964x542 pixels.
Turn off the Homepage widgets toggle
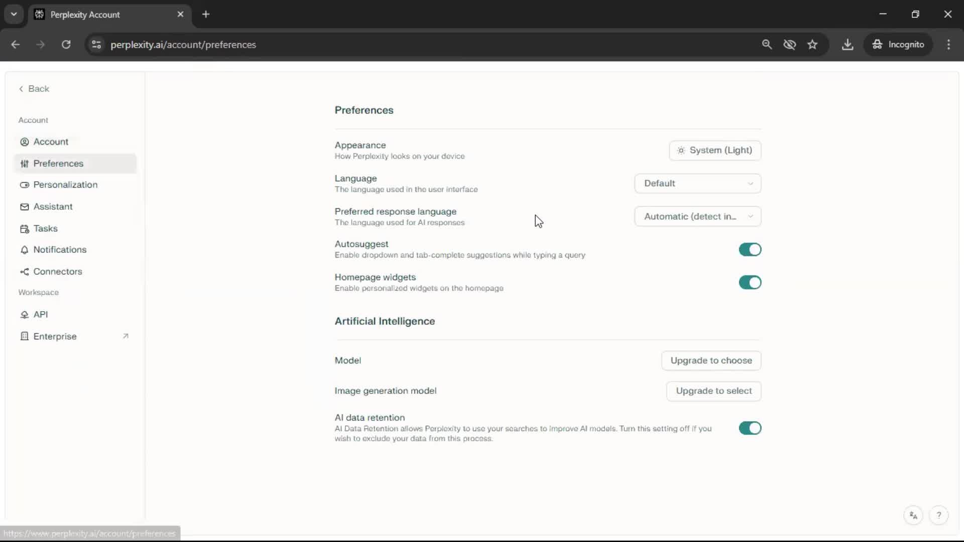coord(750,283)
